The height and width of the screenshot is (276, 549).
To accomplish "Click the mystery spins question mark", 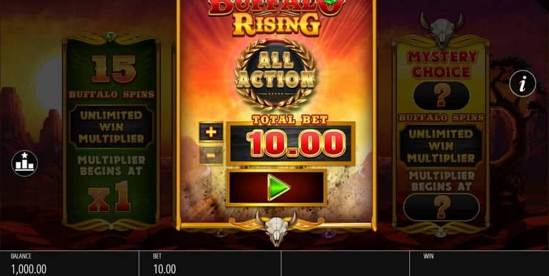I will [441, 96].
